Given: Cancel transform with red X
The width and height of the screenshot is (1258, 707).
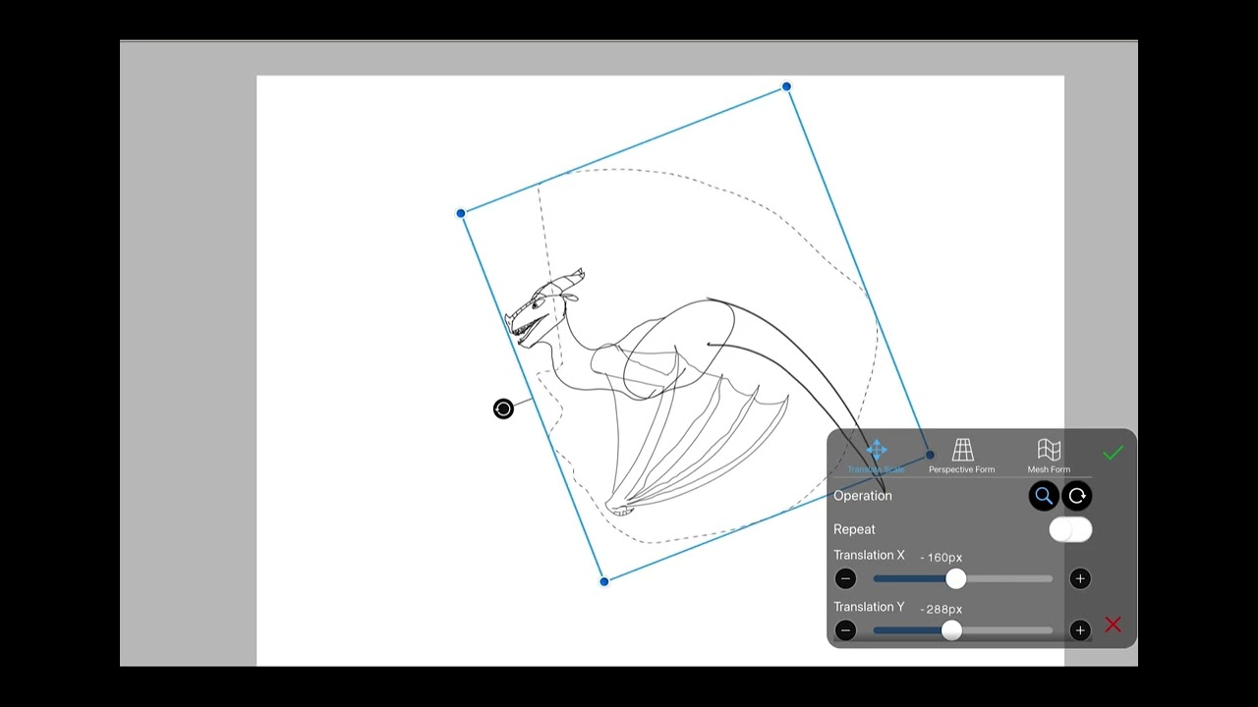Looking at the screenshot, I should 1113,625.
